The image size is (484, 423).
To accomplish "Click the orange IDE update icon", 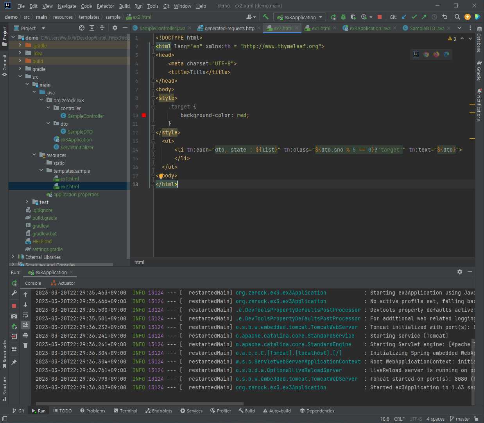I will pos(468,17).
